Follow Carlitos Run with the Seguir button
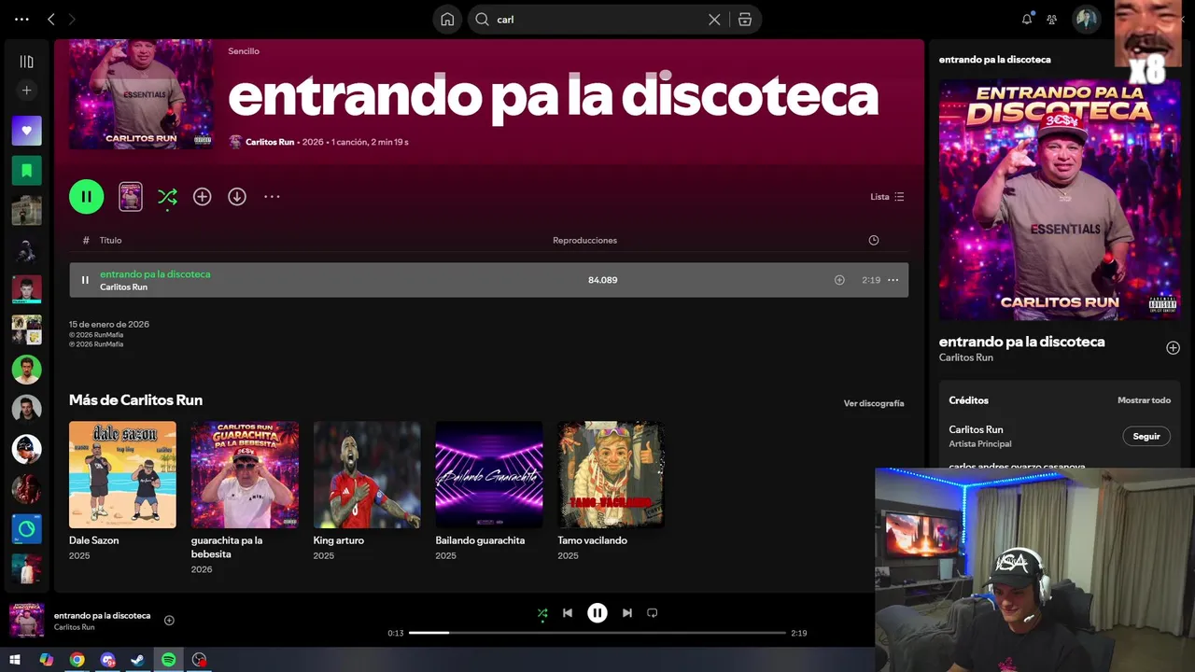Screen dimensions: 1195x672 tap(1146, 436)
